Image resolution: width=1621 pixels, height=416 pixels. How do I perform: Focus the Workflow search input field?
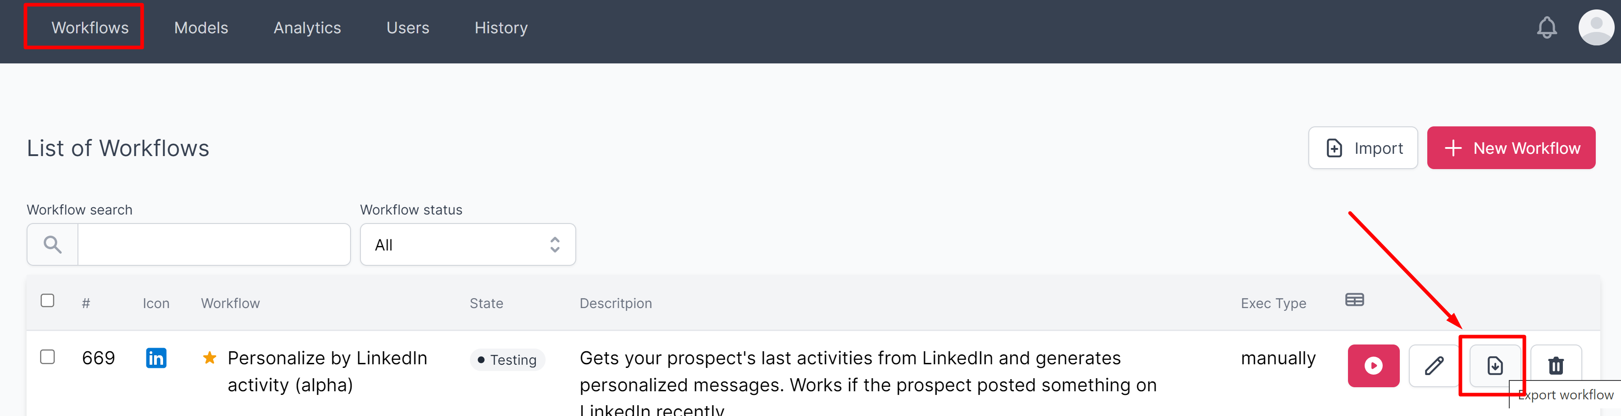coord(214,245)
